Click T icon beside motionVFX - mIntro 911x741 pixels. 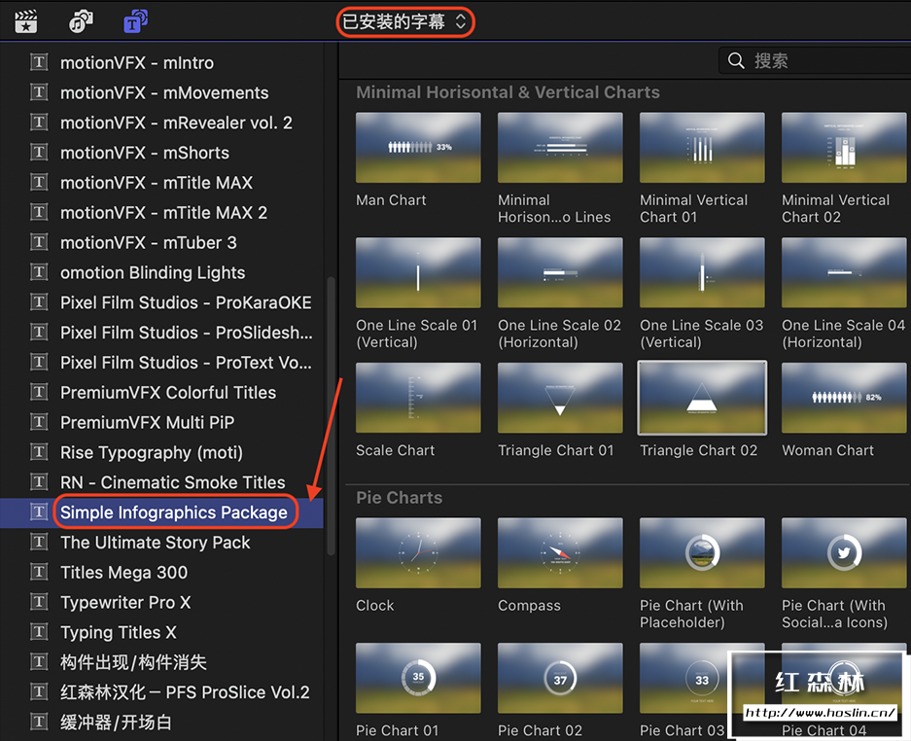(39, 62)
